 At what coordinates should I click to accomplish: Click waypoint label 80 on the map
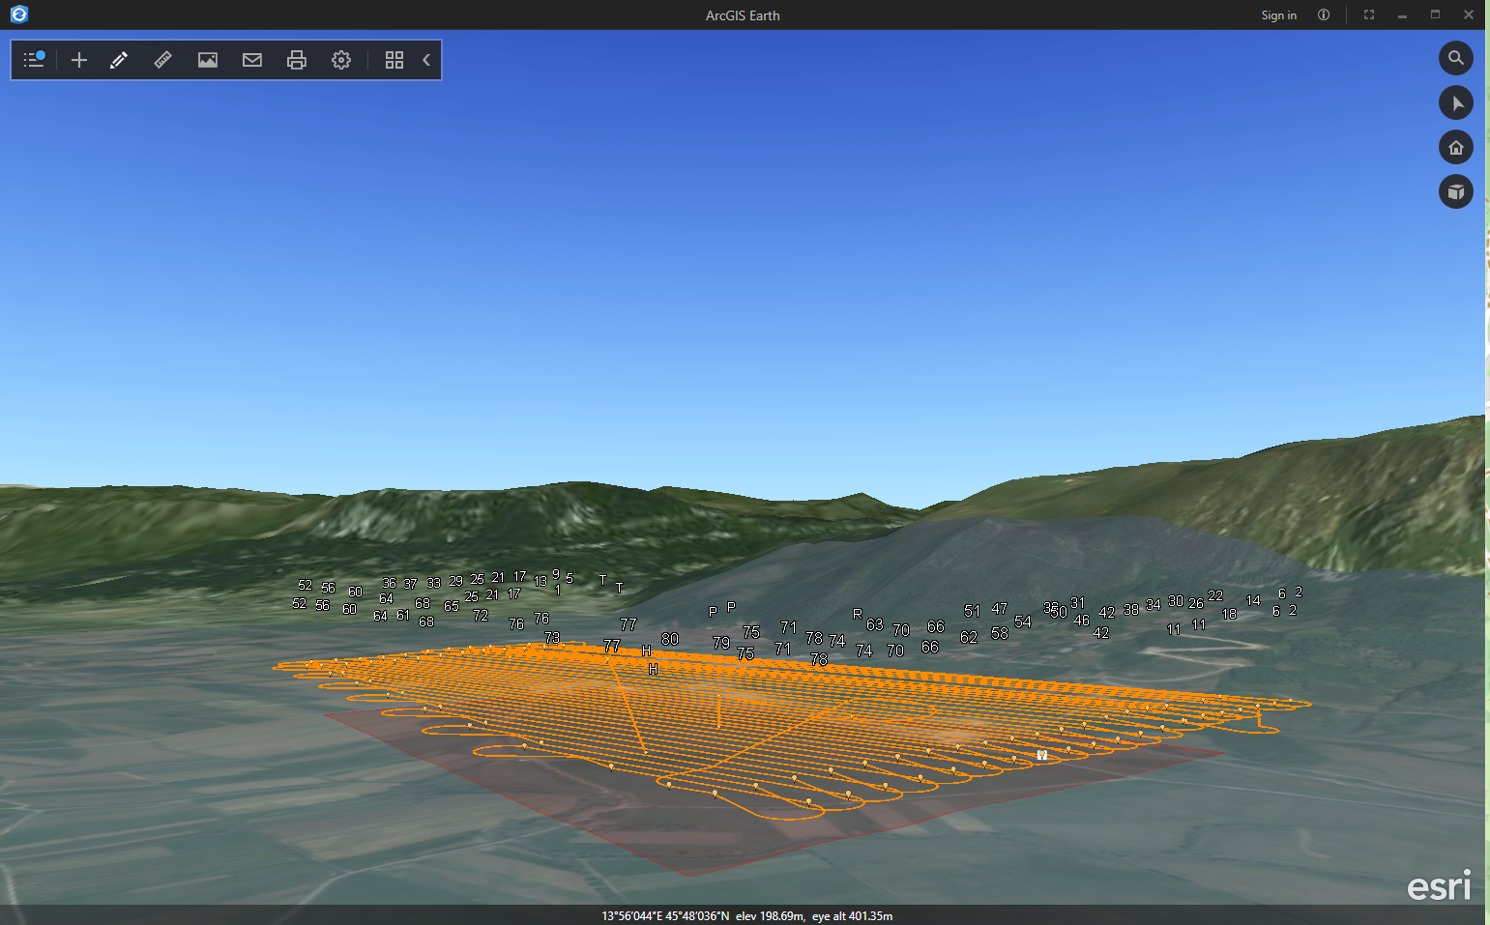(670, 639)
